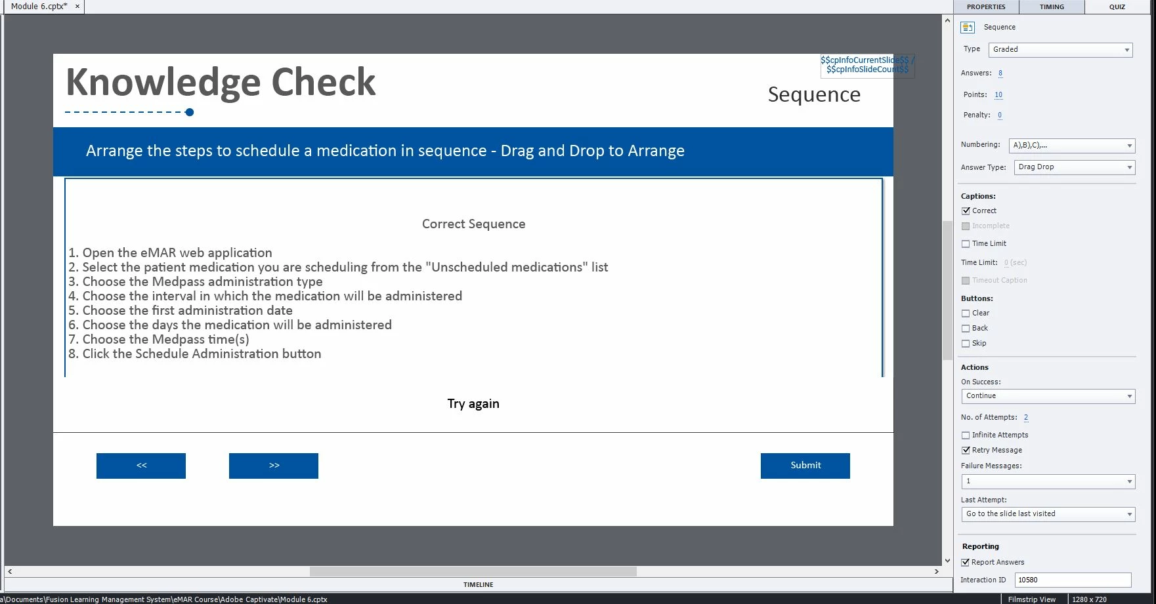The height and width of the screenshot is (604, 1156).
Task: Edit the Time Limit seconds value
Action: click(1006, 263)
